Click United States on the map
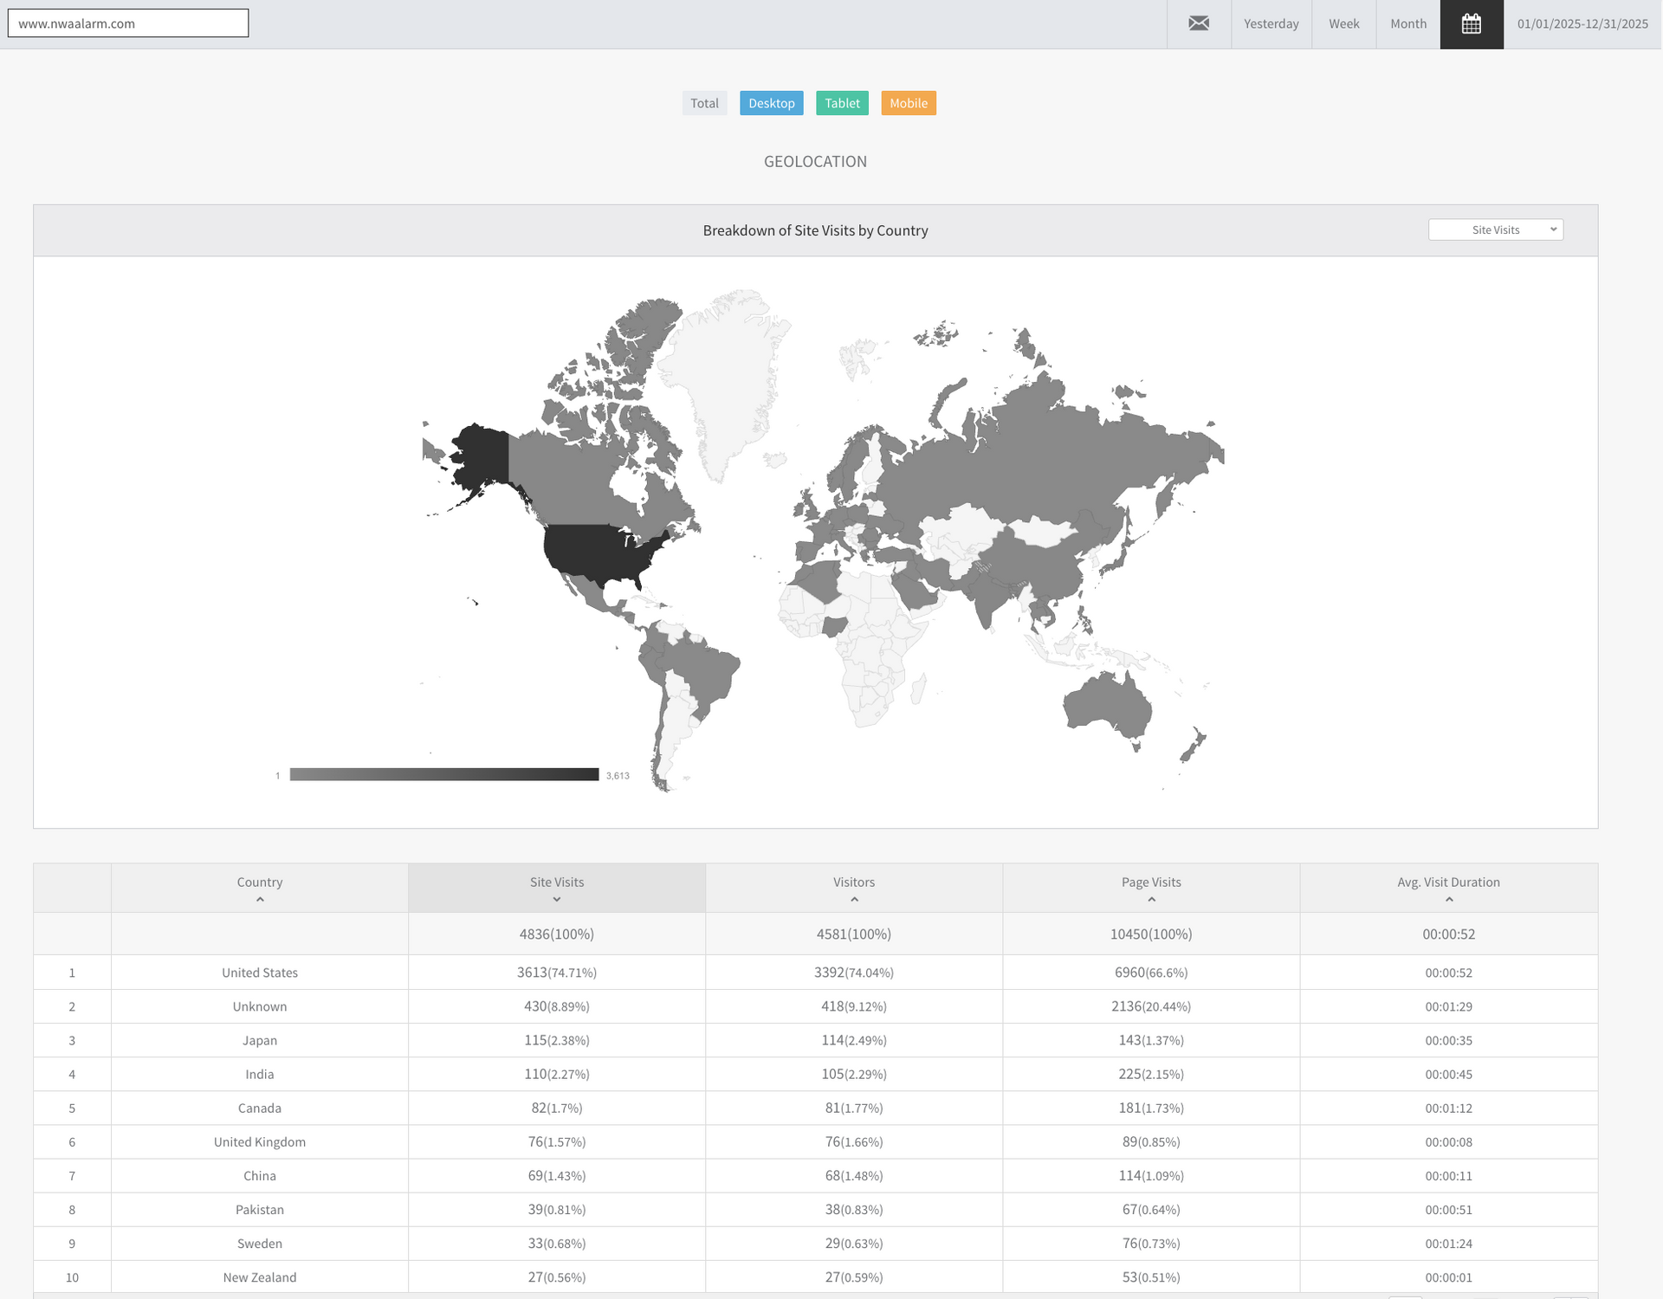The width and height of the screenshot is (1663, 1299). [598, 553]
